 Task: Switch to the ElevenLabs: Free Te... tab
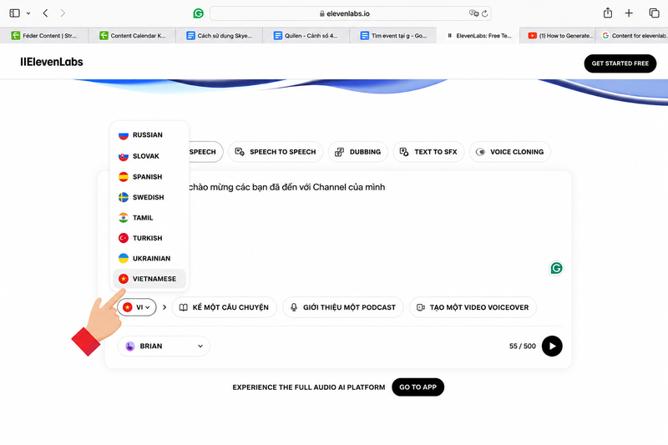[478, 36]
